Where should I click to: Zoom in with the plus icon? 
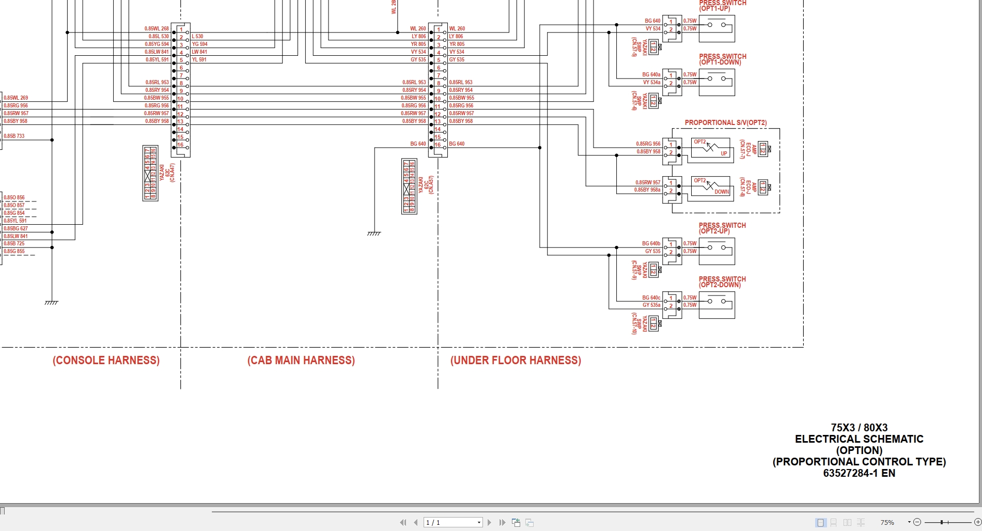pyautogui.click(x=978, y=522)
